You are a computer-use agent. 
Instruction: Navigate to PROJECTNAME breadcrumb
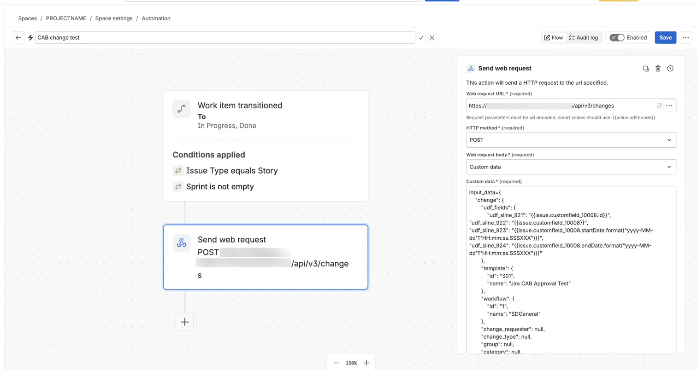pyautogui.click(x=66, y=18)
